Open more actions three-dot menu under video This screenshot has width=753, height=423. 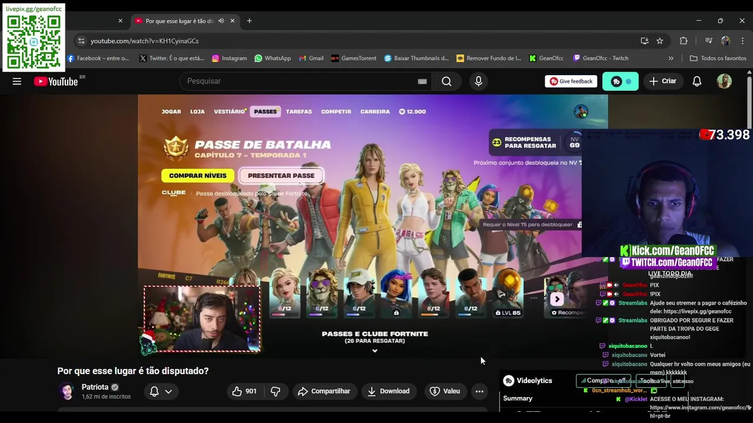479,391
